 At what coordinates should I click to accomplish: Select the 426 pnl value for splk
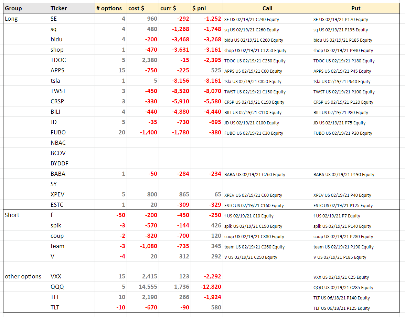point(207,225)
